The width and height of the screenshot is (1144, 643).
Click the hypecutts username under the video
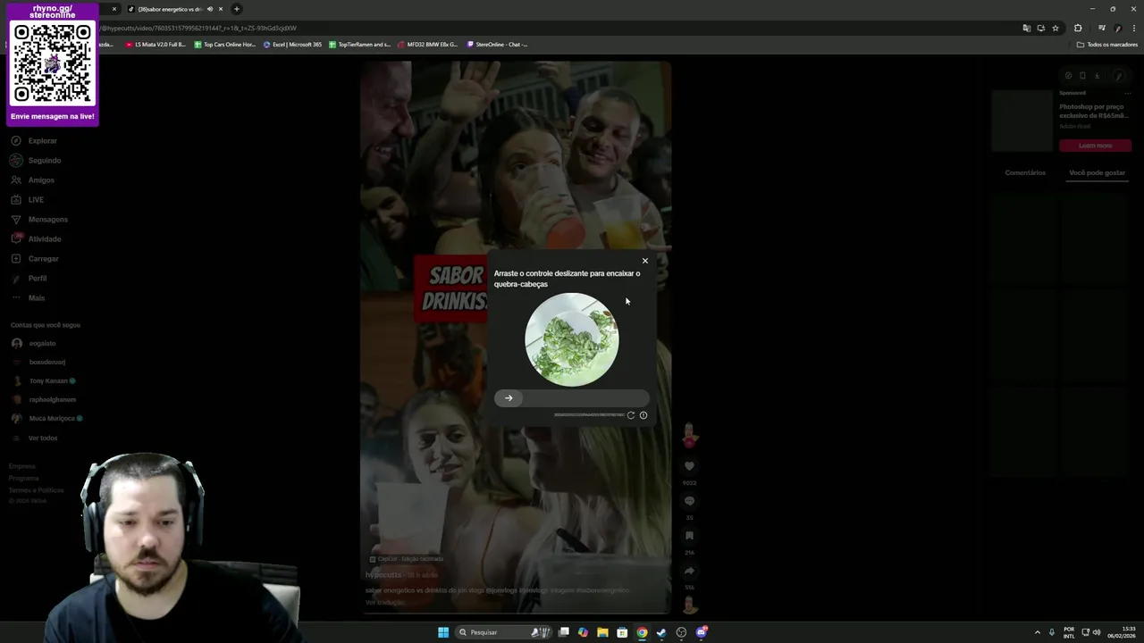coord(383,575)
